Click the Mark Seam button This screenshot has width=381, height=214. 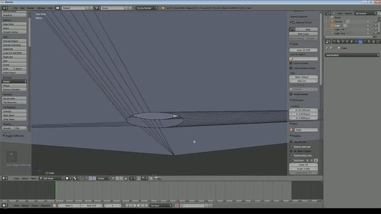click(x=14, y=115)
